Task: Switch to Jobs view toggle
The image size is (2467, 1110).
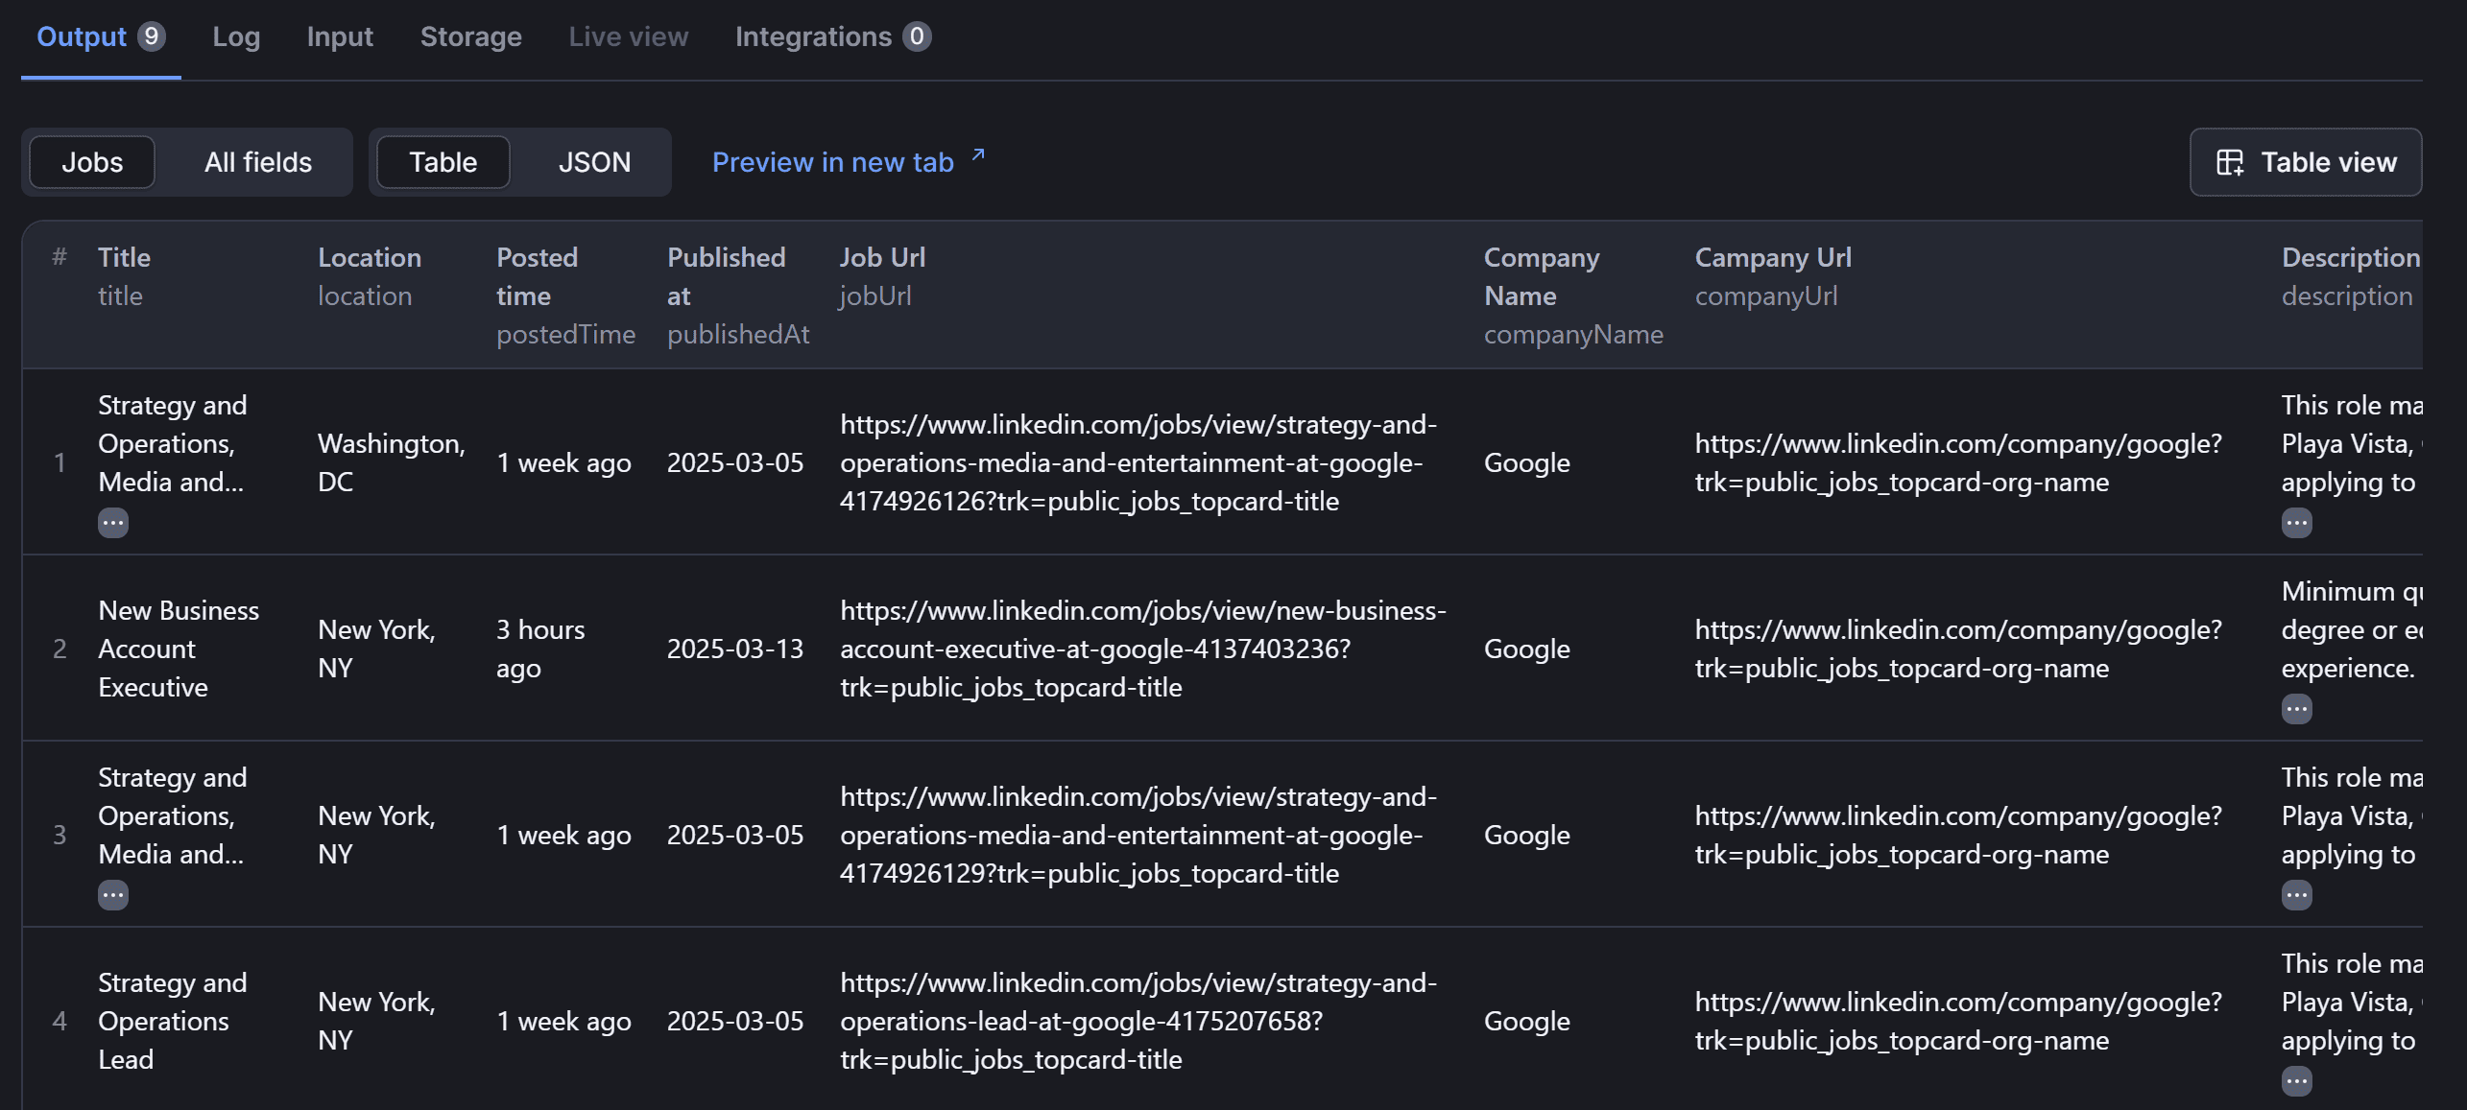Action: pos(92,162)
